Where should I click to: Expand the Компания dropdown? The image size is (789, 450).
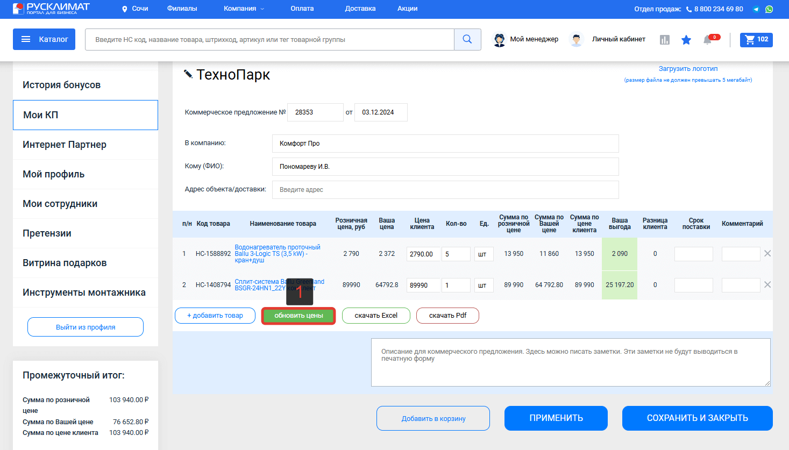pyautogui.click(x=244, y=9)
